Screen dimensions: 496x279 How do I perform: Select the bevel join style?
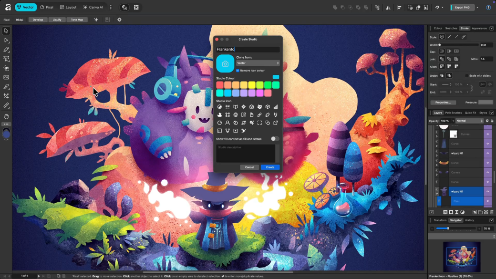[456, 59]
